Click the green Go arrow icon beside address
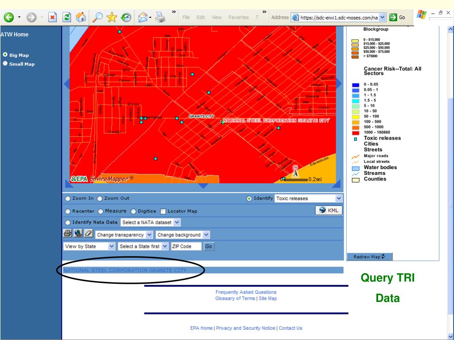The image size is (454, 340). (x=393, y=17)
